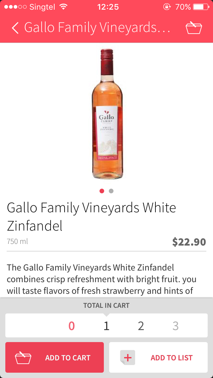Tap the Gallo wine bottle image
Viewport: 213px width, 378px height.
coord(107,114)
